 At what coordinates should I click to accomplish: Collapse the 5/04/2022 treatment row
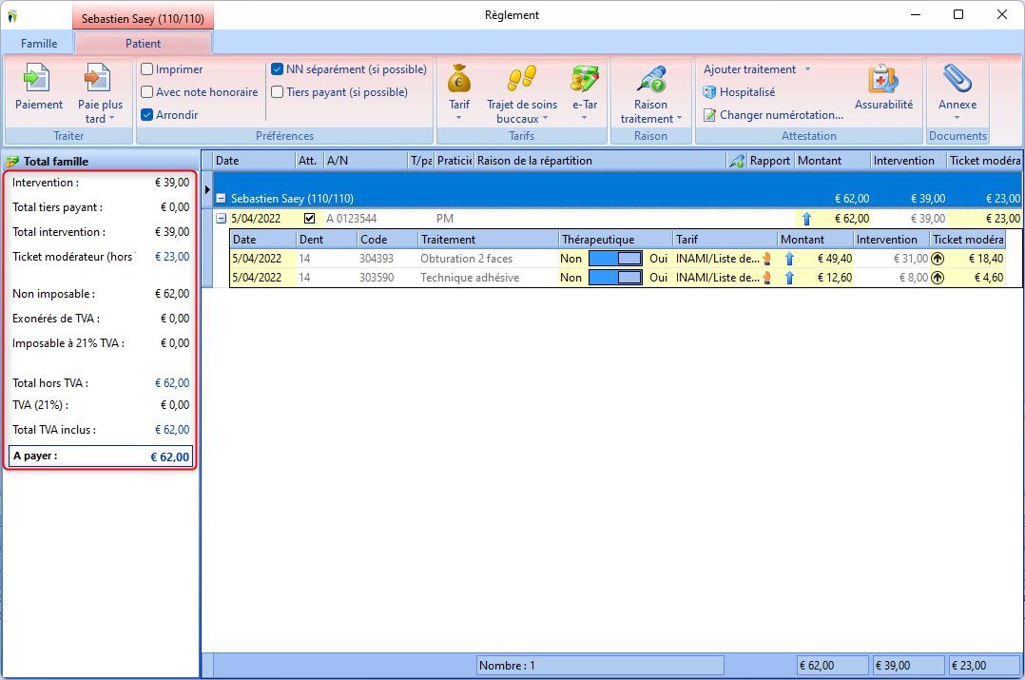point(221,219)
